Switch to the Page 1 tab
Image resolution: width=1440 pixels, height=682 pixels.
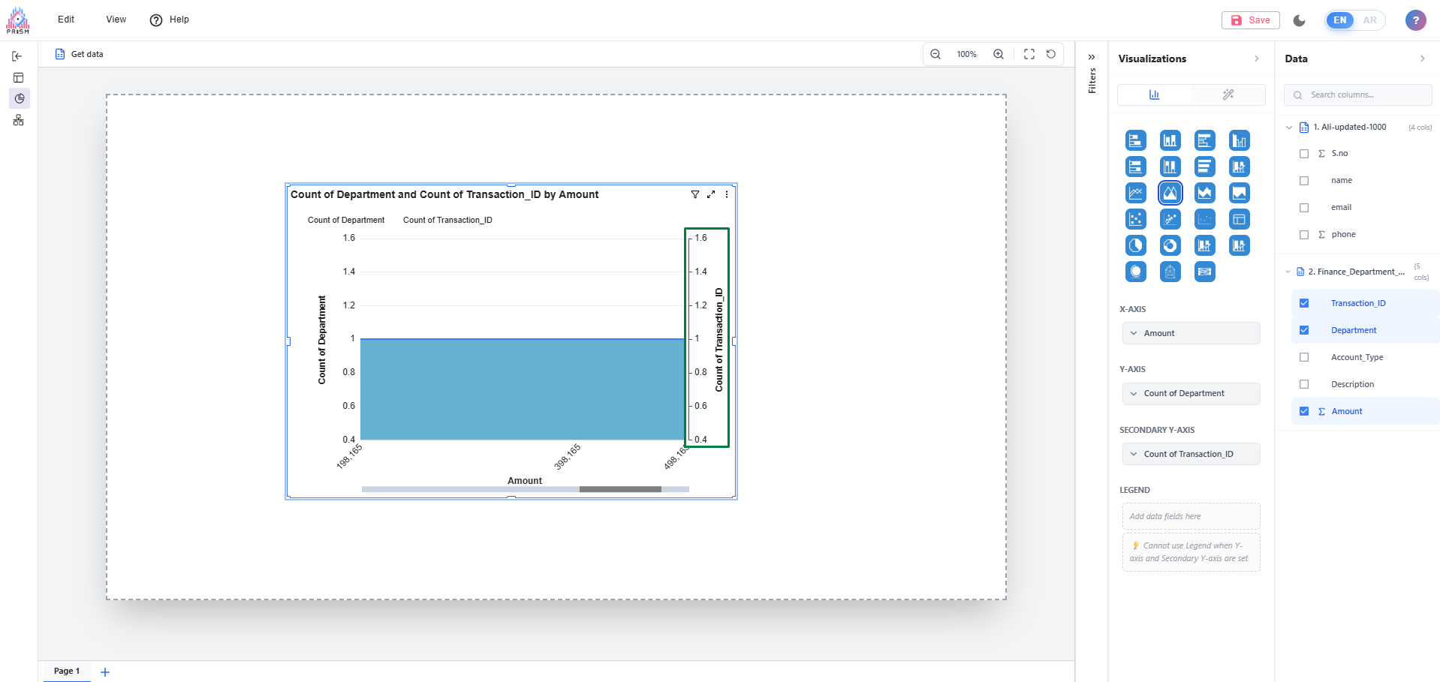(x=66, y=671)
